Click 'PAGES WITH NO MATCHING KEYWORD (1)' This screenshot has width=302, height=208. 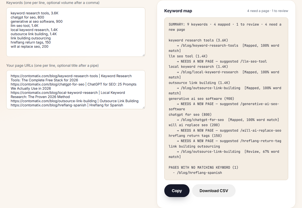point(203,168)
